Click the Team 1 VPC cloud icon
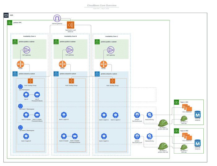Image resolution: width=217 pixels, height=166 pixels. tap(176, 102)
